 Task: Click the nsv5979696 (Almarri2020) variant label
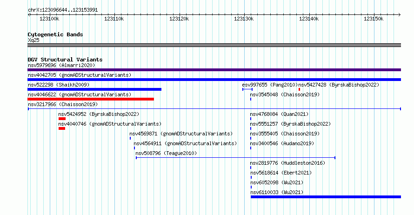pos(61,65)
